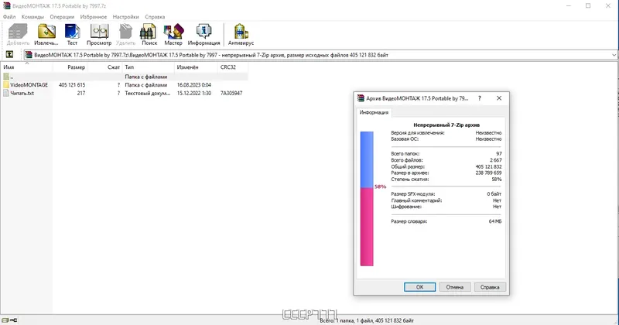Click the Отмена button
The height and width of the screenshot is (325, 619).
(455, 287)
